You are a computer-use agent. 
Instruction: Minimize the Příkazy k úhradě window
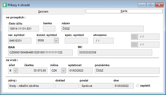(142, 5)
